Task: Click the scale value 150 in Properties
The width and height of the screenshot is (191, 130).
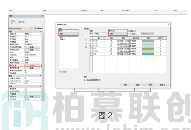Action: pyautogui.click(x=32, y=37)
